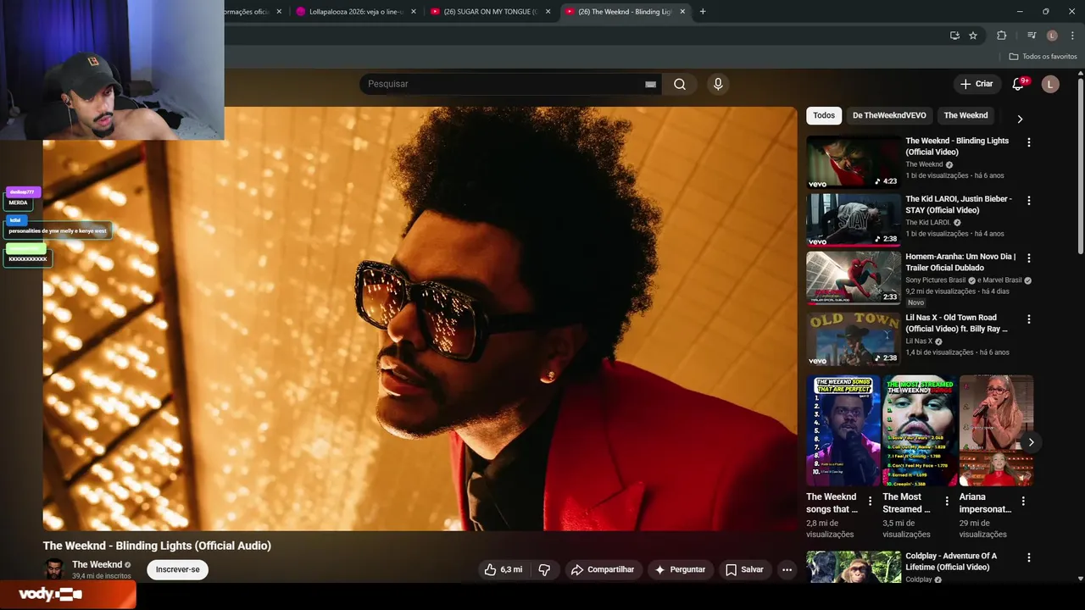The image size is (1085, 610).
Task: Open Old Town Road video thumbnail
Action: tap(854, 338)
